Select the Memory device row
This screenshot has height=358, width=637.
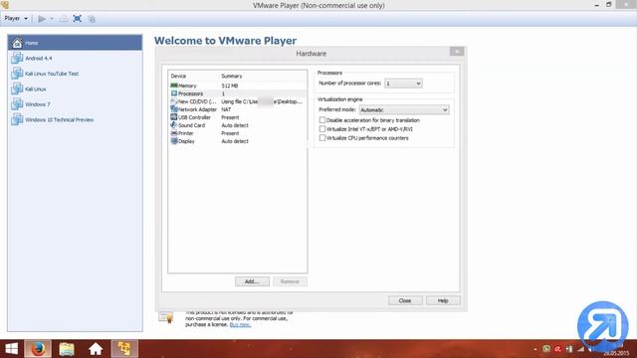pos(237,86)
